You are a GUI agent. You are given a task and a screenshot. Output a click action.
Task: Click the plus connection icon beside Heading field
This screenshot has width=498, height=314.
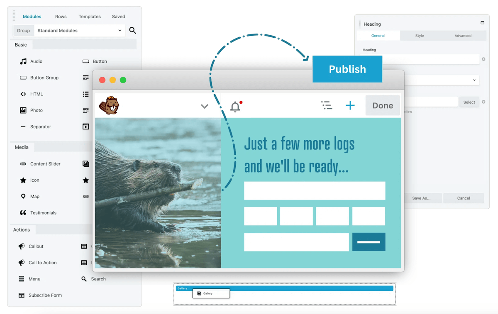click(483, 59)
